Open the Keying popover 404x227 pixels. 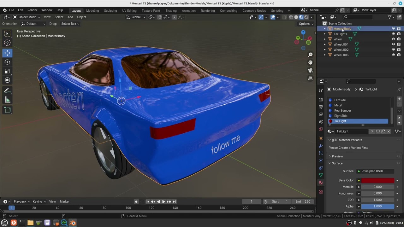[x=39, y=201]
